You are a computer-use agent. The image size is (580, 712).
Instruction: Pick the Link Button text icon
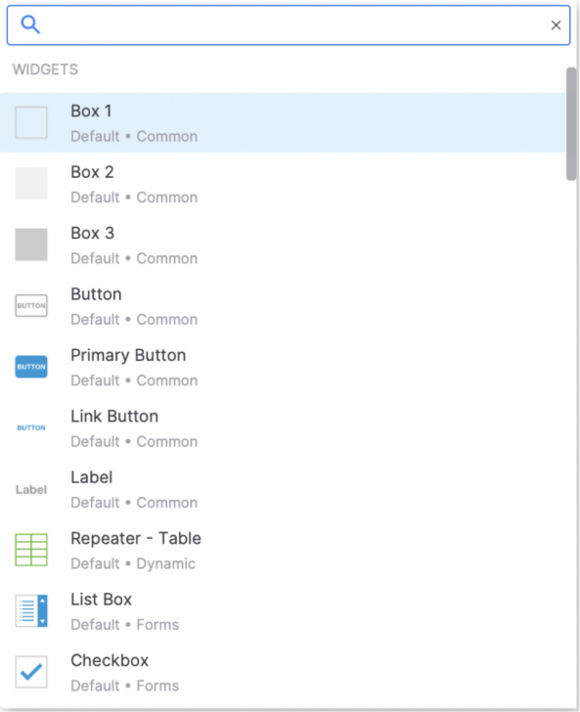(x=31, y=427)
